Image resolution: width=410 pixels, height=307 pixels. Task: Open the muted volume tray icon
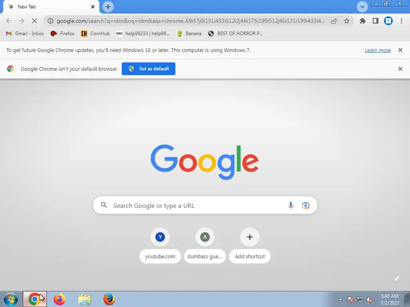370,299
